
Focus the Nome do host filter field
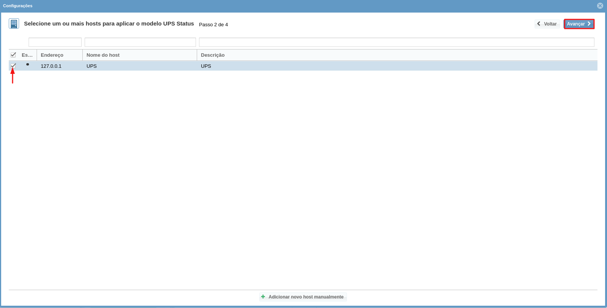[140, 42]
